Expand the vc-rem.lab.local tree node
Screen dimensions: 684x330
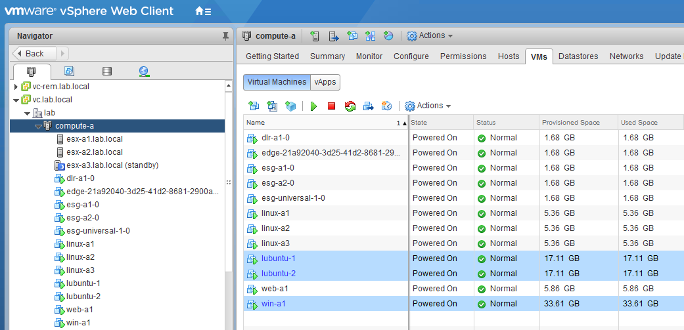coord(16,87)
